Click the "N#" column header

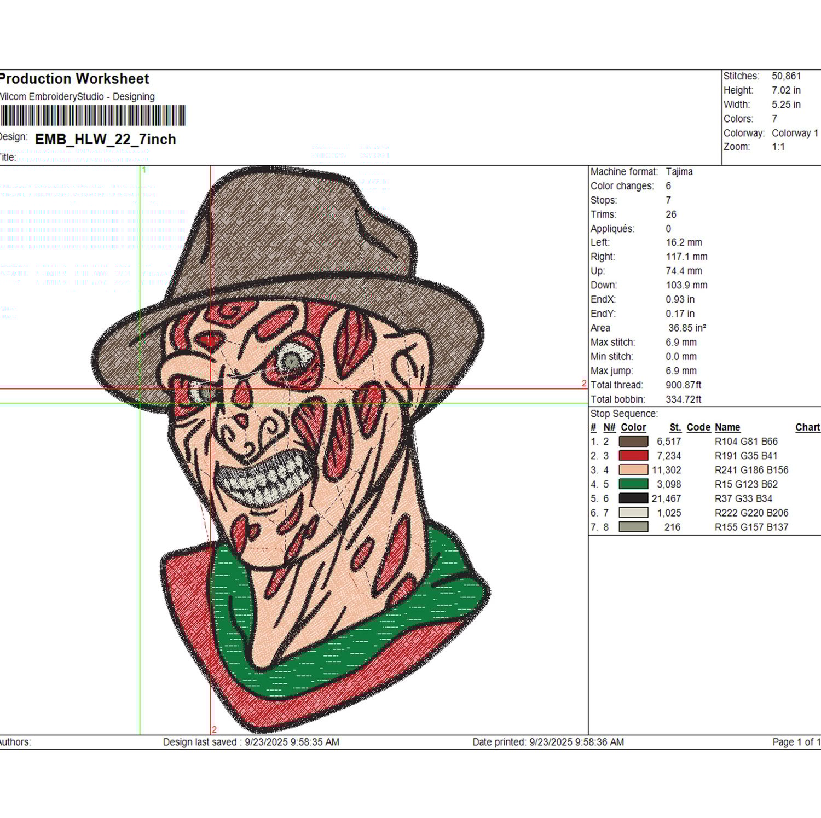pos(609,427)
